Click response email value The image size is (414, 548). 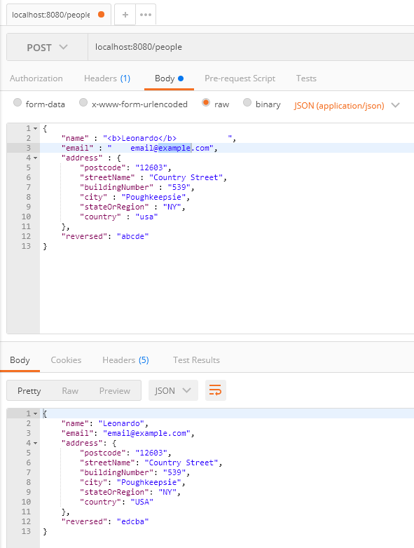pyautogui.click(x=146, y=433)
